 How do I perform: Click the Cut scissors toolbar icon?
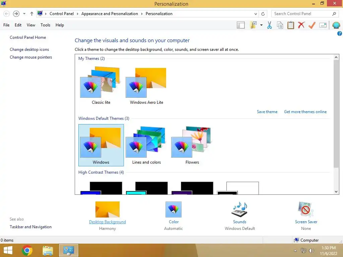[x=269, y=25]
